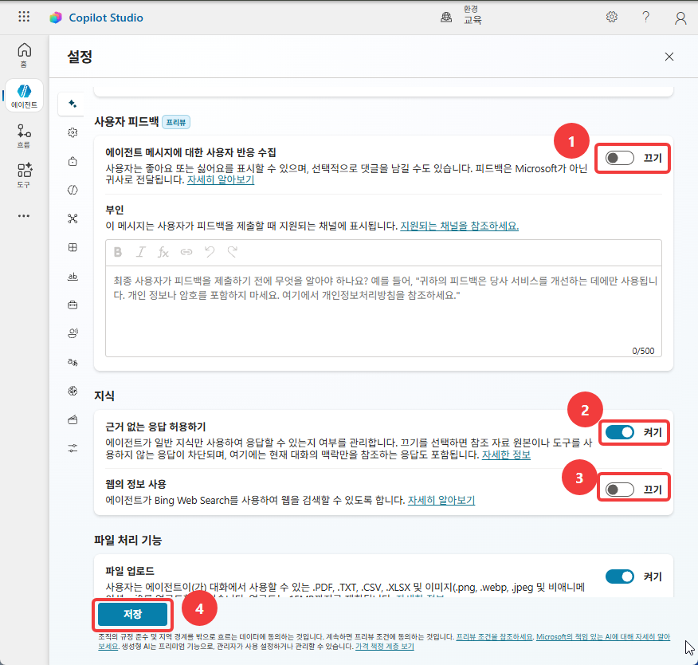Click the Copilot Studio logo icon
This screenshot has width=698, height=665.
click(x=56, y=18)
